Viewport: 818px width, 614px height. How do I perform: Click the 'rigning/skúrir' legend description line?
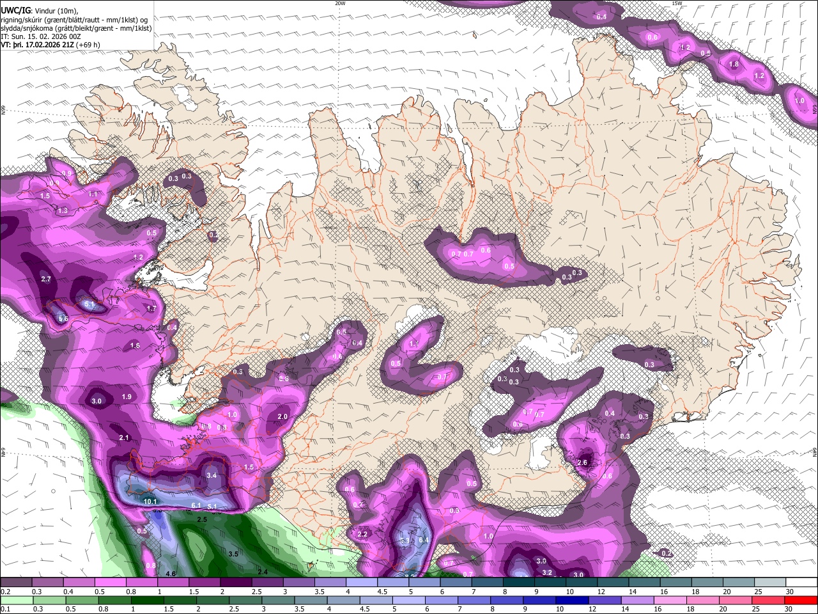point(75,20)
